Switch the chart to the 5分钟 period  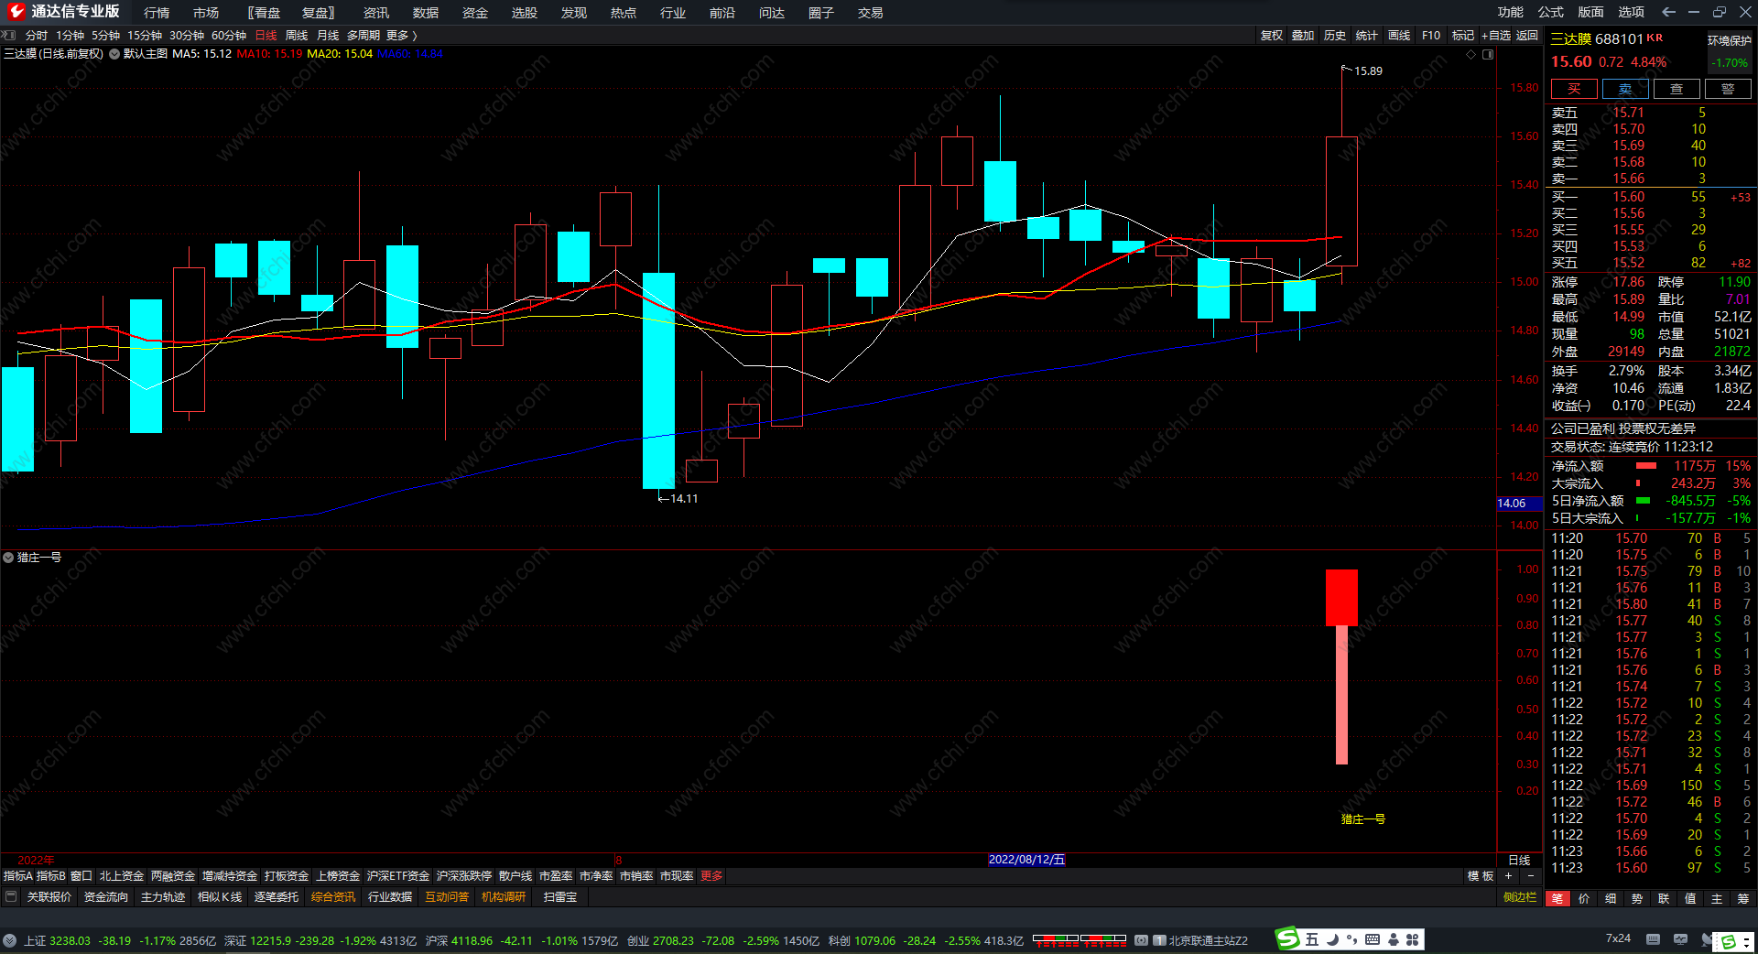point(105,36)
